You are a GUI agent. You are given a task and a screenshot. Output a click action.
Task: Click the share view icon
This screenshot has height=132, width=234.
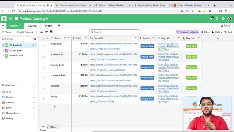pyautogui.click(x=46, y=32)
